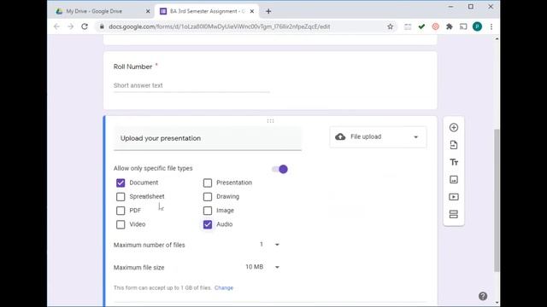547x307 pixels.
Task: Open the help question mark icon
Action: pos(483,296)
